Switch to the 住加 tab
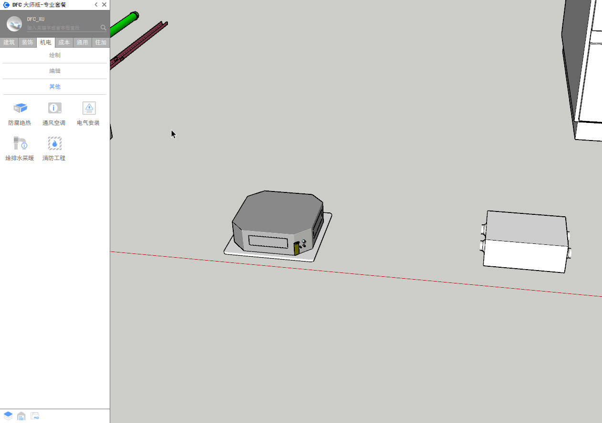The height and width of the screenshot is (423, 602). click(101, 42)
